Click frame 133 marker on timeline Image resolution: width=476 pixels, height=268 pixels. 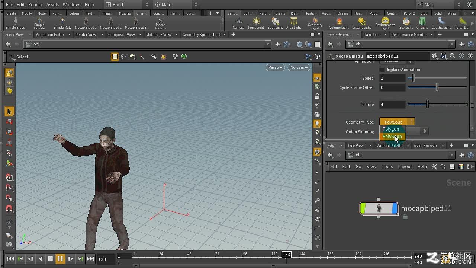[286, 254]
